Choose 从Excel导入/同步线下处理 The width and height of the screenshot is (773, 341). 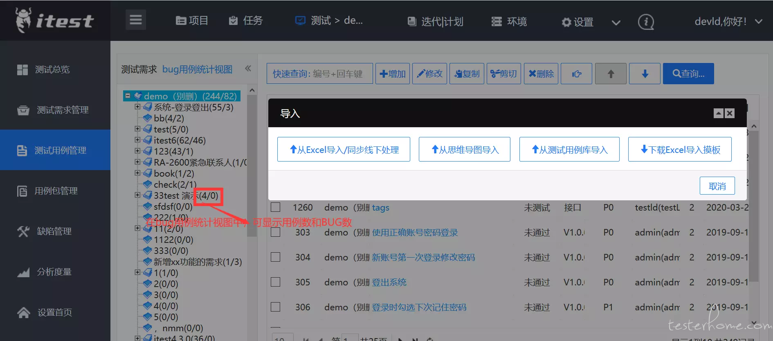tap(344, 149)
